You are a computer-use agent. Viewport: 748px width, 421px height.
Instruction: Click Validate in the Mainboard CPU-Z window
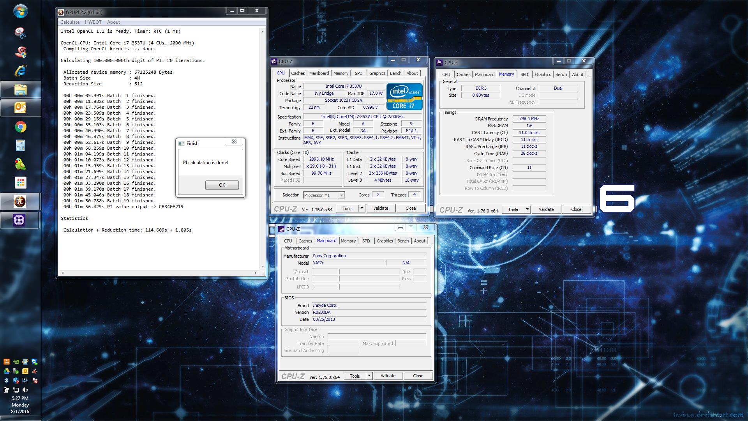coord(388,376)
